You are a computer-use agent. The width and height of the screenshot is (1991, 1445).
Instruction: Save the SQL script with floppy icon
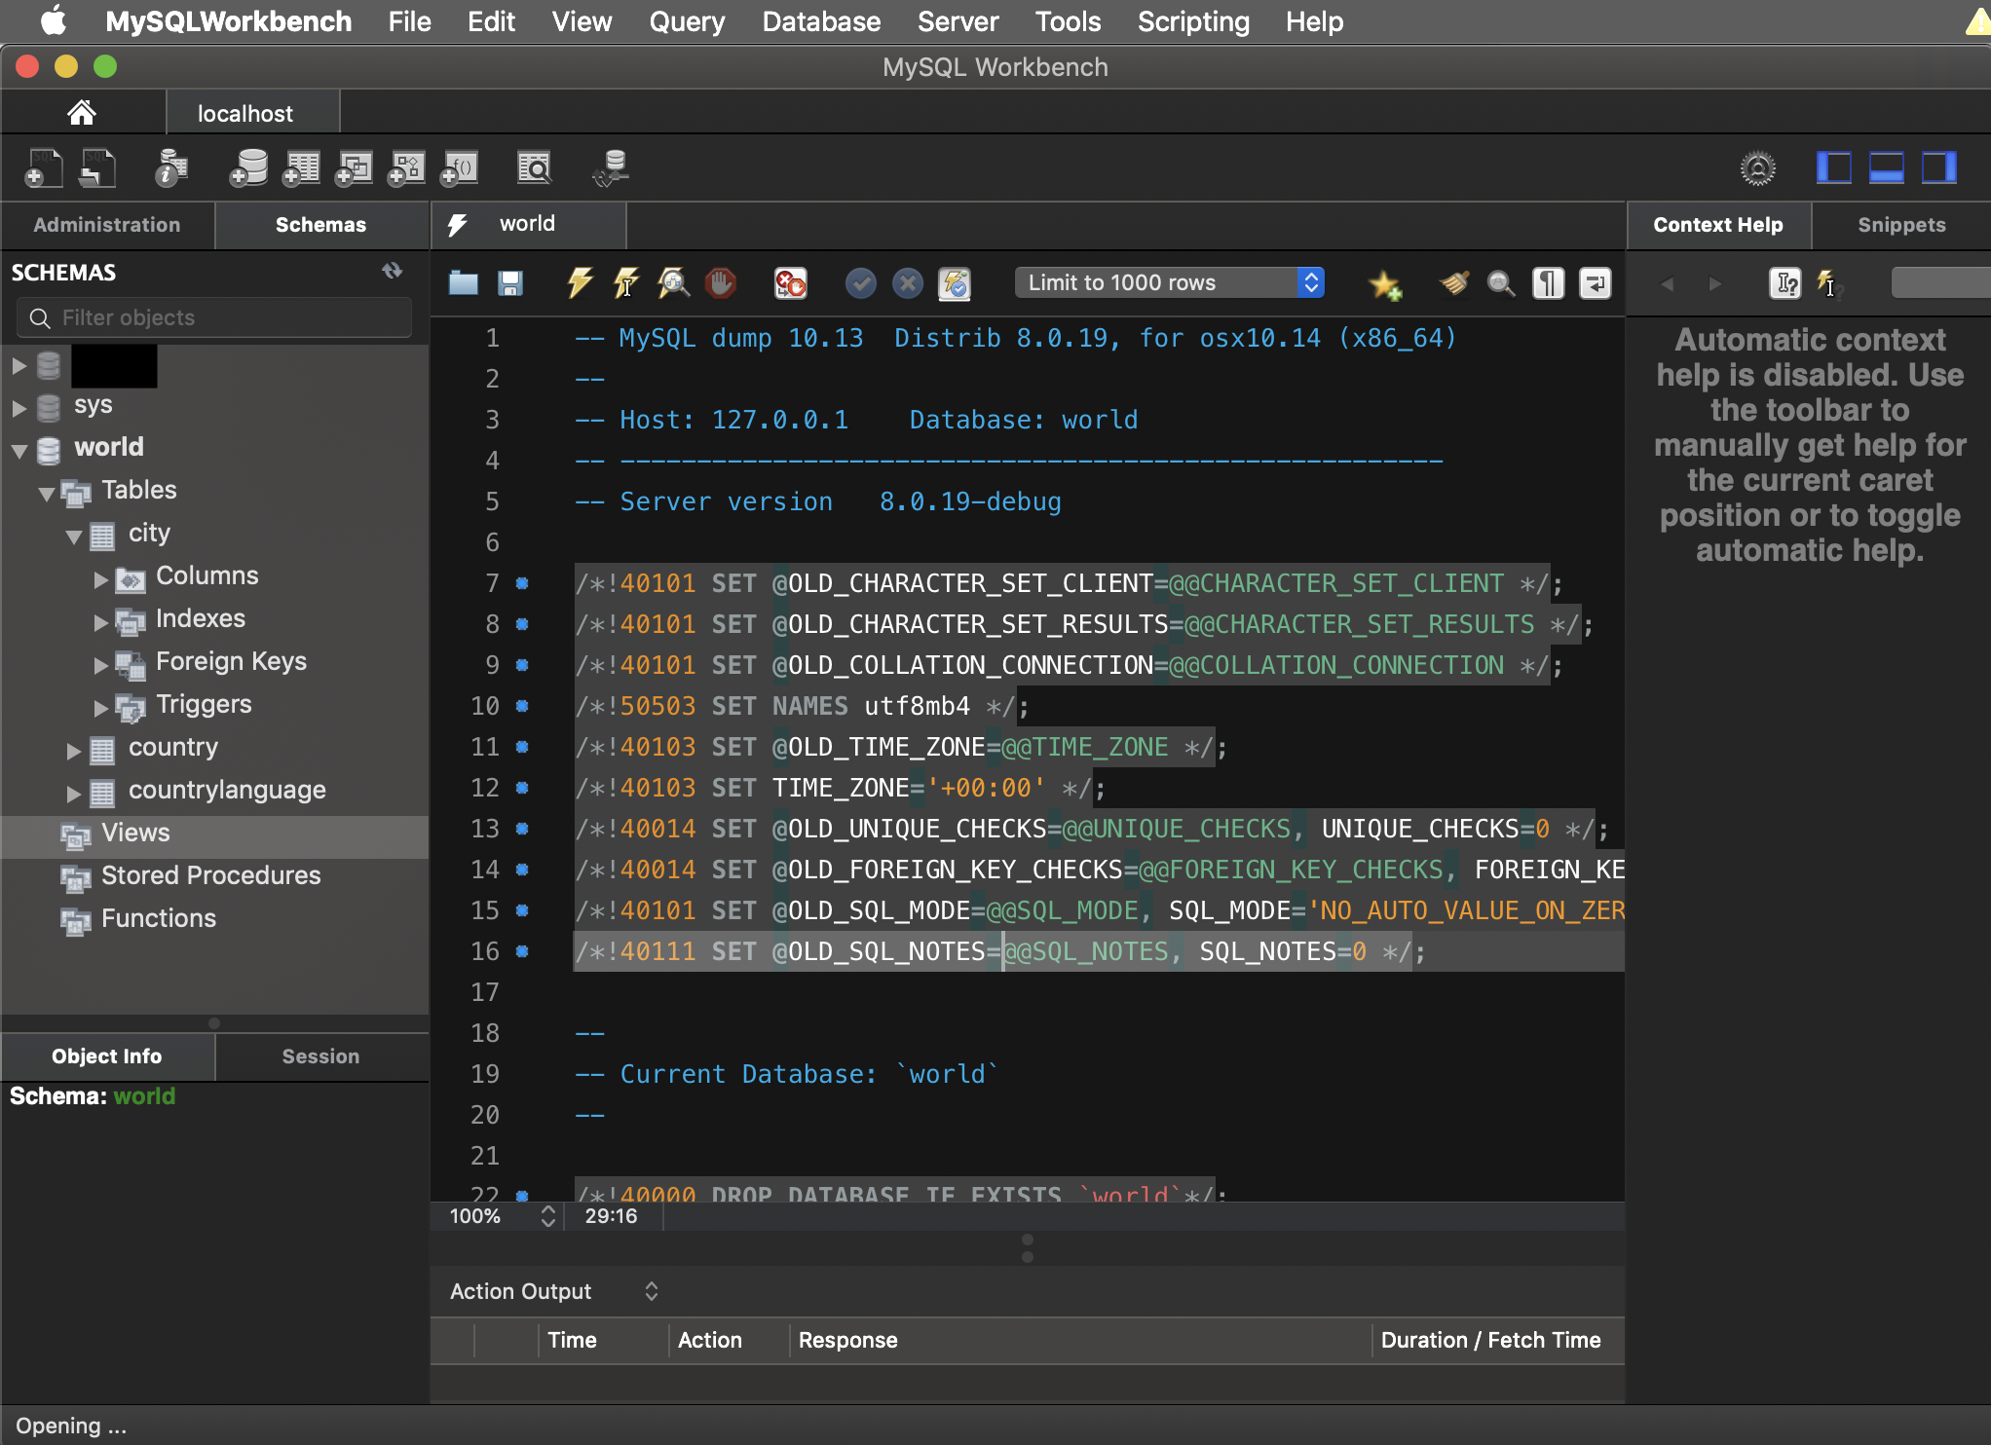click(510, 283)
